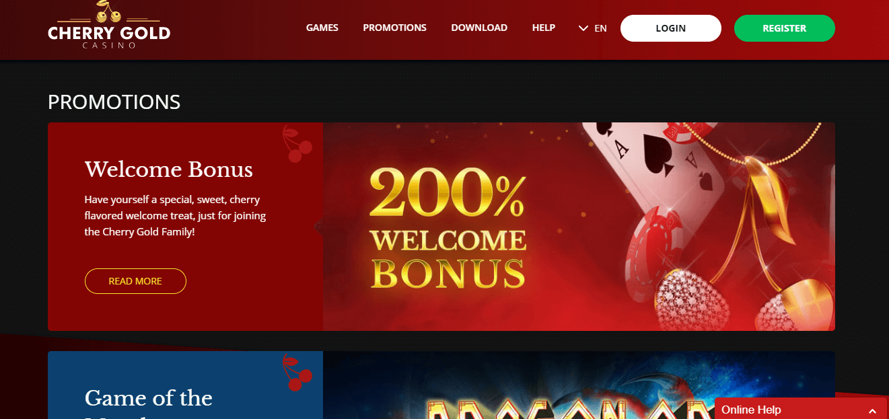The image size is (889, 419).
Task: Click the Cherry Gold Casino logo
Action: [109, 26]
